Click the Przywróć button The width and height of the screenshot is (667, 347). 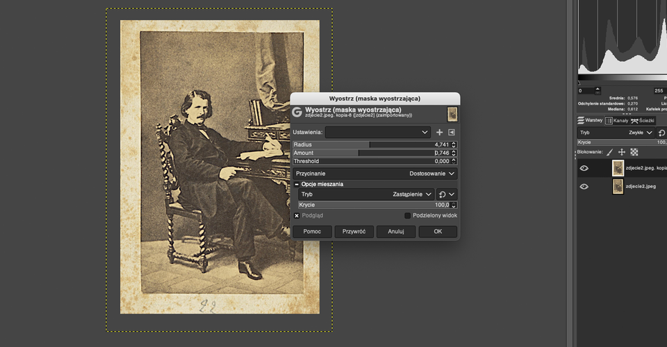point(354,232)
